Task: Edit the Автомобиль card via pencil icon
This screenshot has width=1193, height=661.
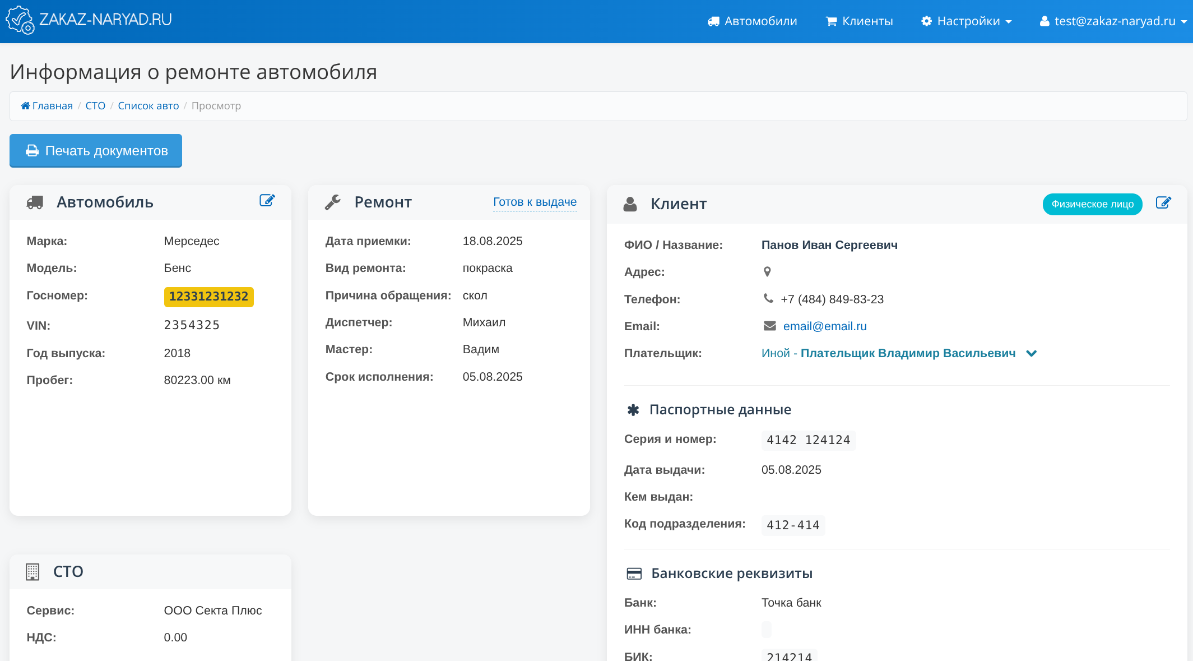Action: click(x=267, y=201)
